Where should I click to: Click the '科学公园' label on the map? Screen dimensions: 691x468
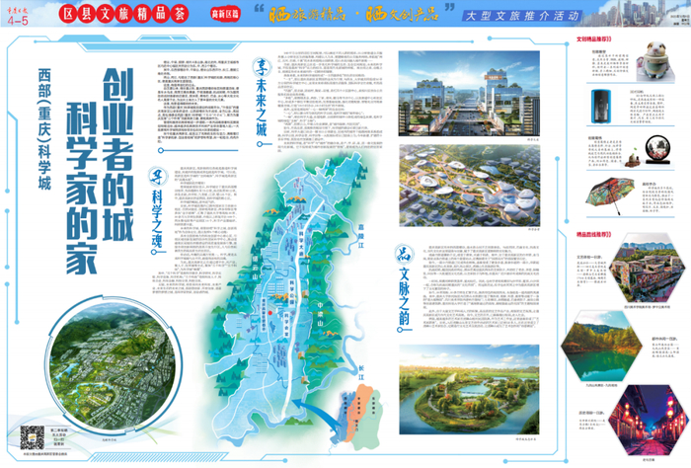click(x=292, y=291)
